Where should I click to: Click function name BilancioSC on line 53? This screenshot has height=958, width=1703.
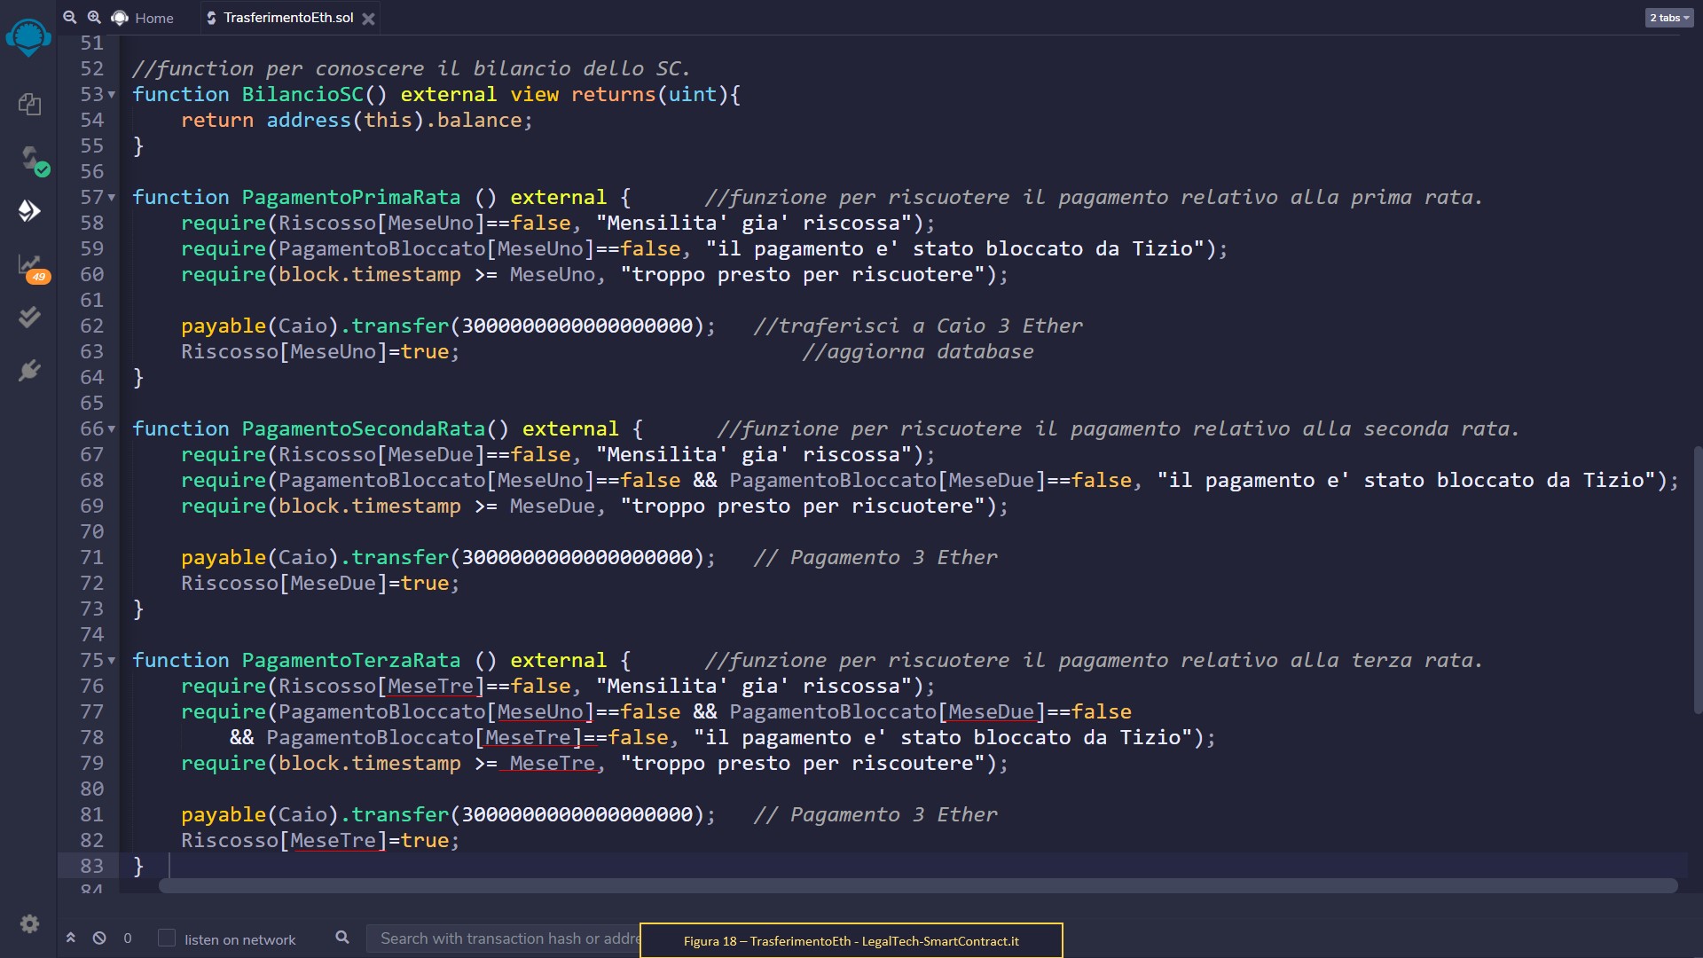pos(302,94)
